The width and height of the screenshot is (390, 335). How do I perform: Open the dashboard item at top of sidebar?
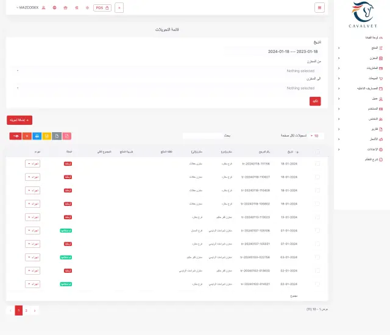tap(374, 38)
